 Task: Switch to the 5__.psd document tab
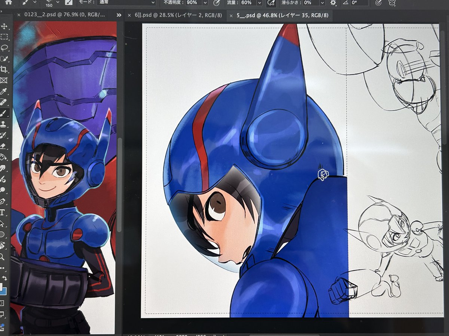coord(283,15)
